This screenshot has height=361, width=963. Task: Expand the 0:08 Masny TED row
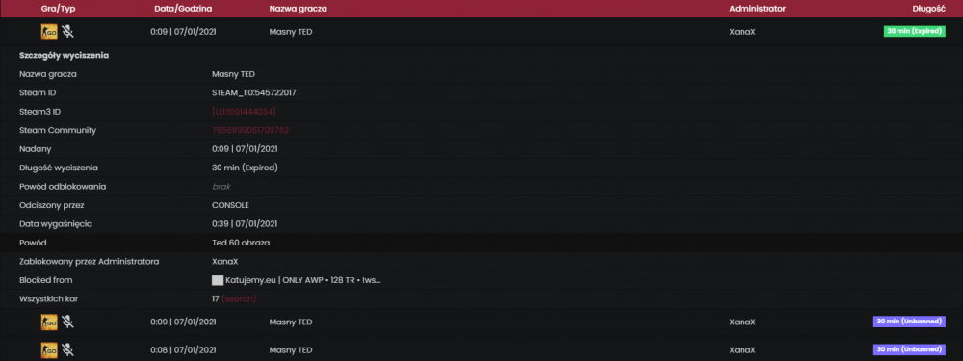click(481, 350)
